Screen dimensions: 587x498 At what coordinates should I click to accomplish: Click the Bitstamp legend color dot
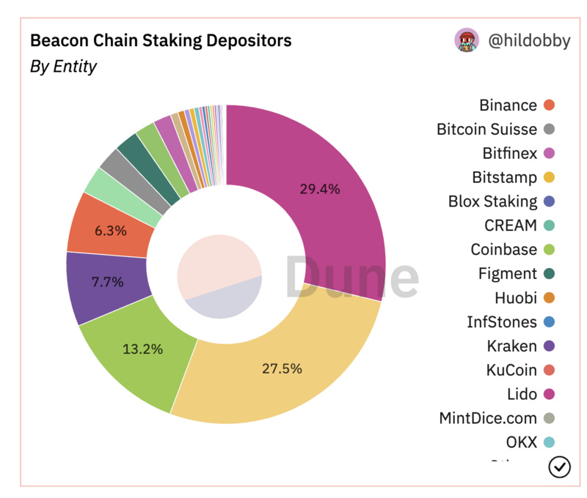click(549, 177)
